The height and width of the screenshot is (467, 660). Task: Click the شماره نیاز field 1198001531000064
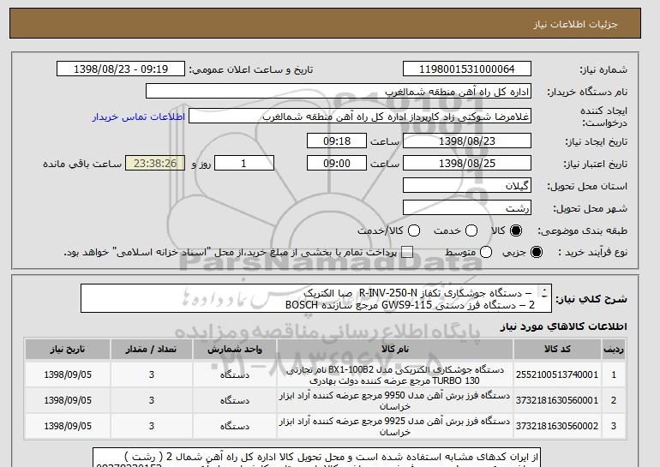[x=467, y=69]
